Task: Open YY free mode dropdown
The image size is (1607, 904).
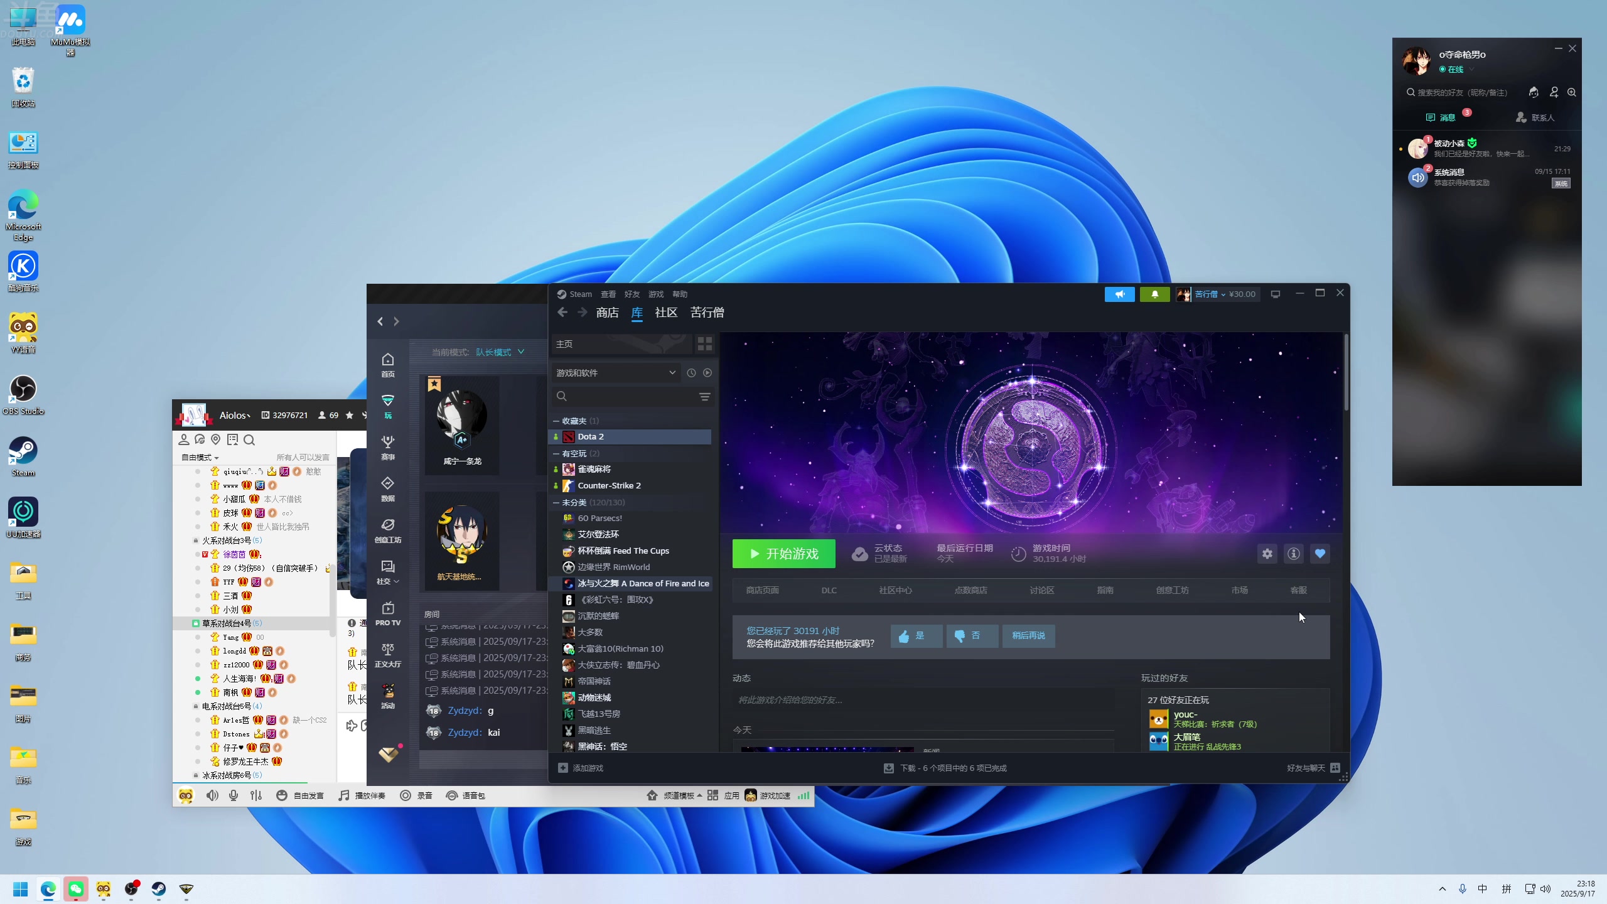Action: [200, 457]
